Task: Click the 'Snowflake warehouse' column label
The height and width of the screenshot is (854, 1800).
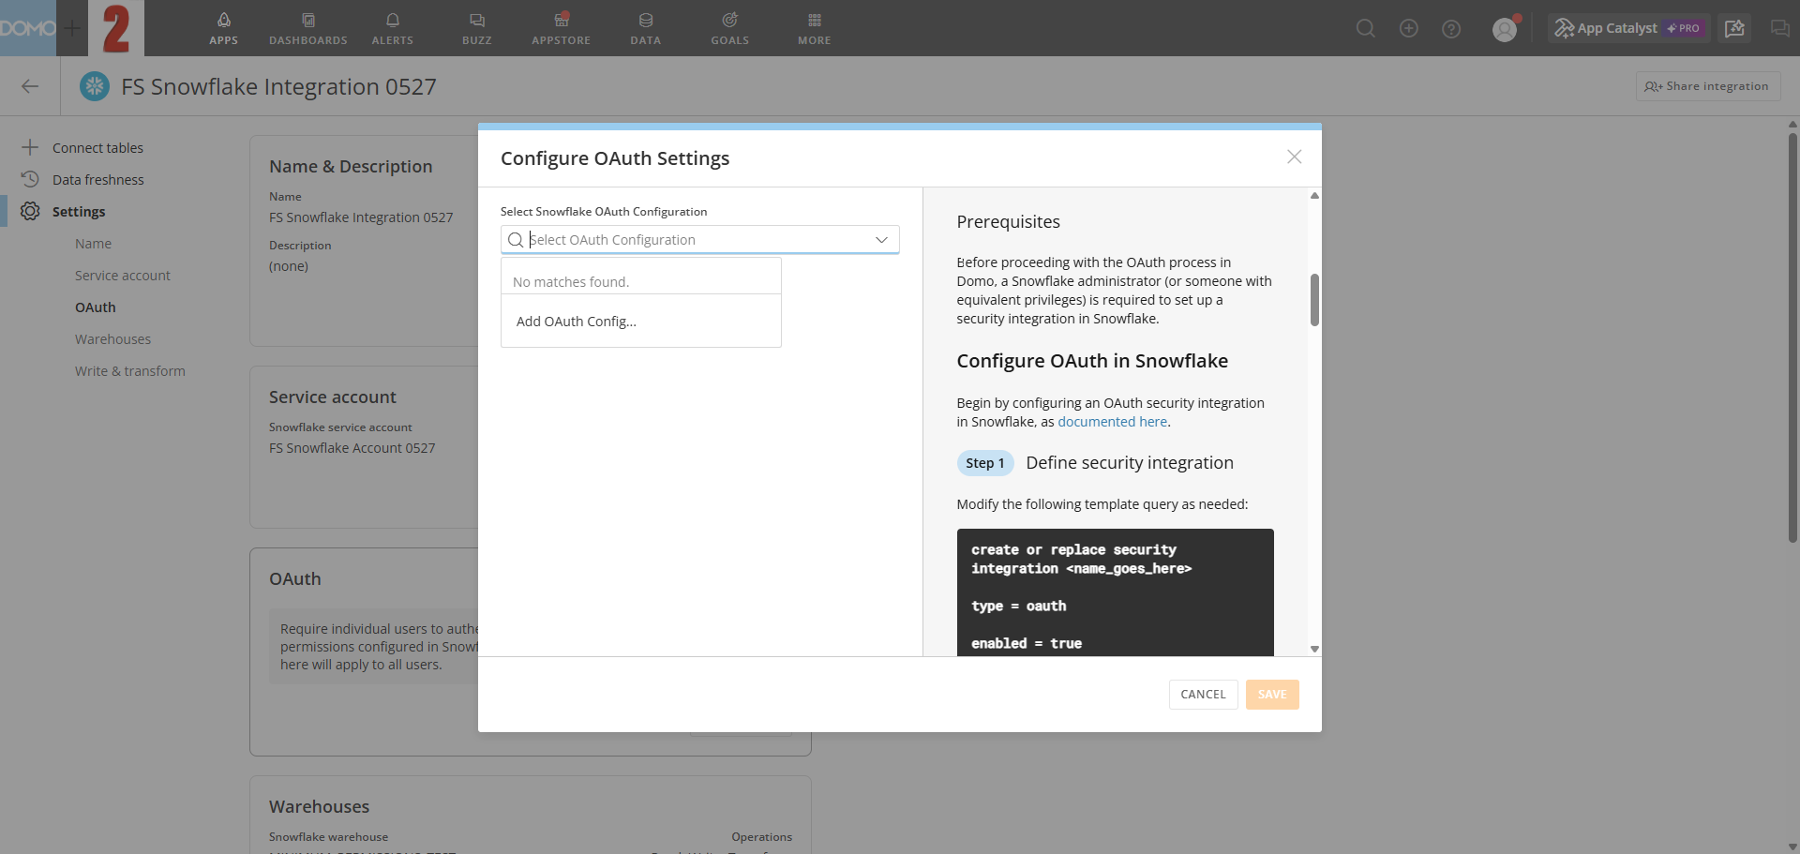Action: (328, 837)
